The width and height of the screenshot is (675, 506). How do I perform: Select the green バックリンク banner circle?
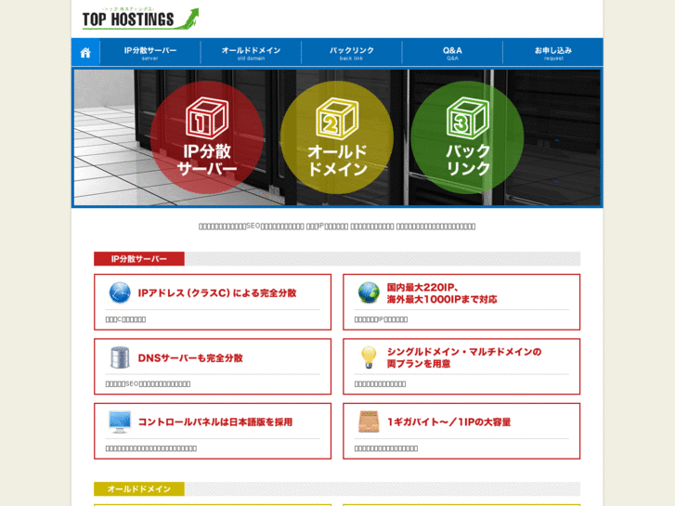[467, 137]
